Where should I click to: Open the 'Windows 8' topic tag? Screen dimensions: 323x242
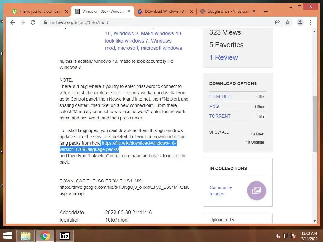(126, 33)
